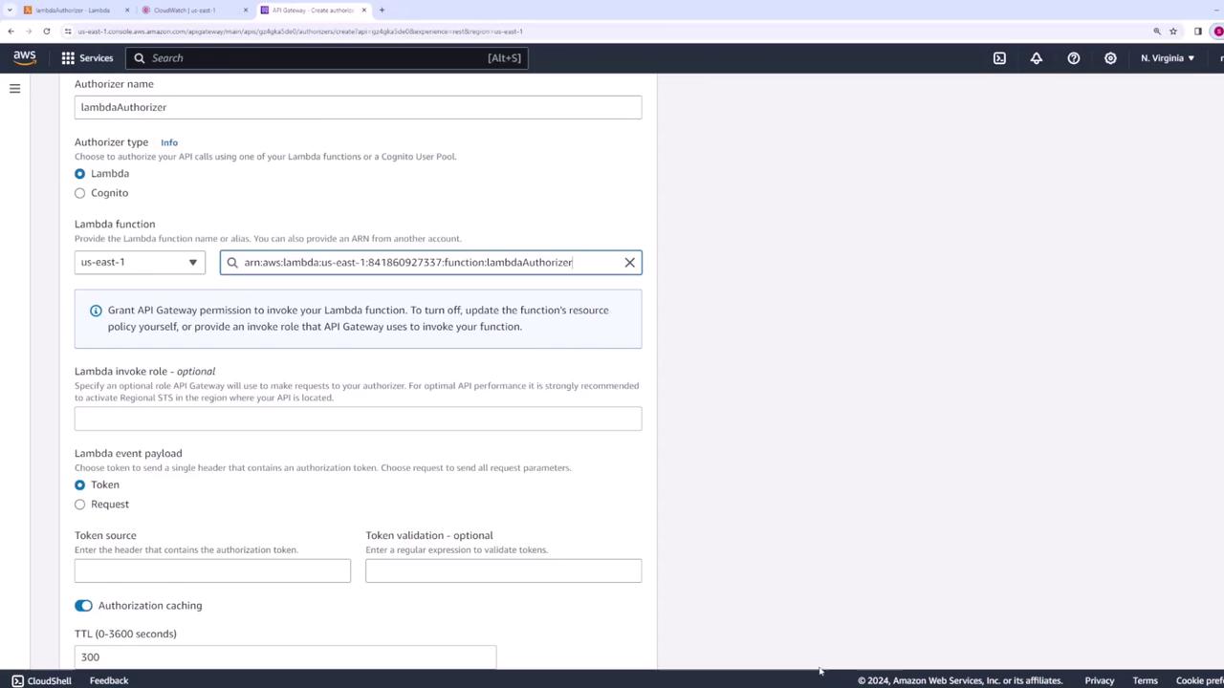Viewport: 1224px width, 688px height.
Task: Click the CloudShell icon in the footer
Action: pos(17,681)
